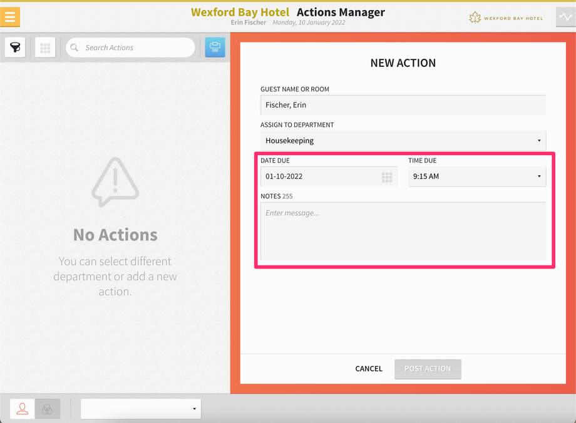The width and height of the screenshot is (576, 423).
Task: Open the bottom department selector dropdown
Action: tap(141, 409)
